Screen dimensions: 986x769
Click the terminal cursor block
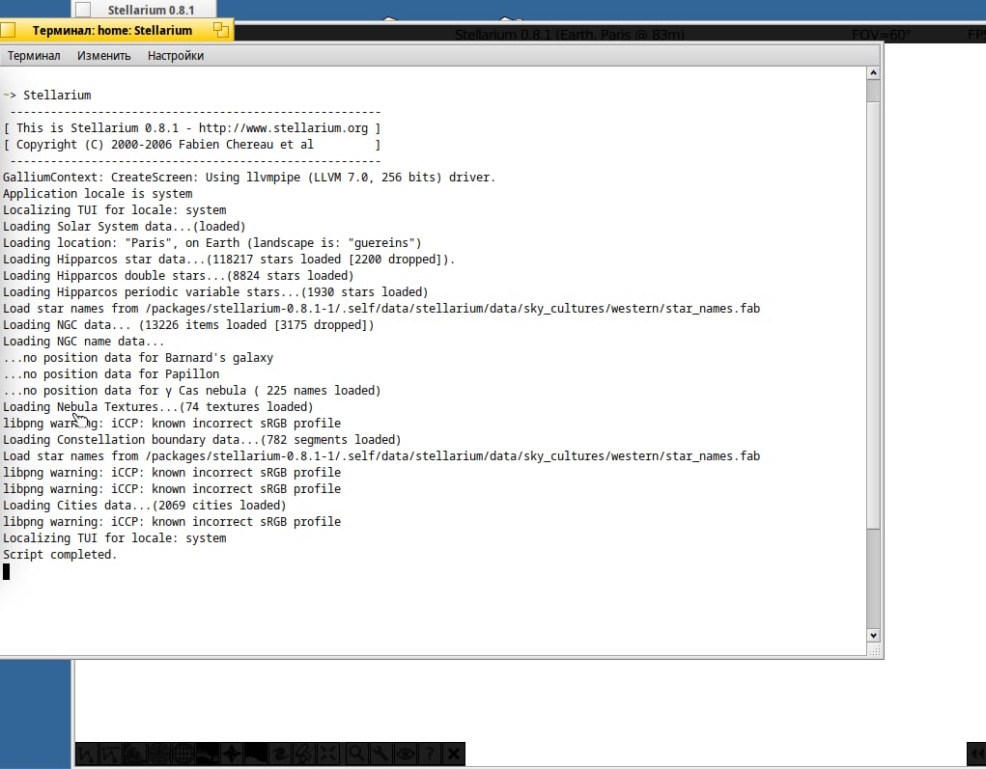(7, 571)
